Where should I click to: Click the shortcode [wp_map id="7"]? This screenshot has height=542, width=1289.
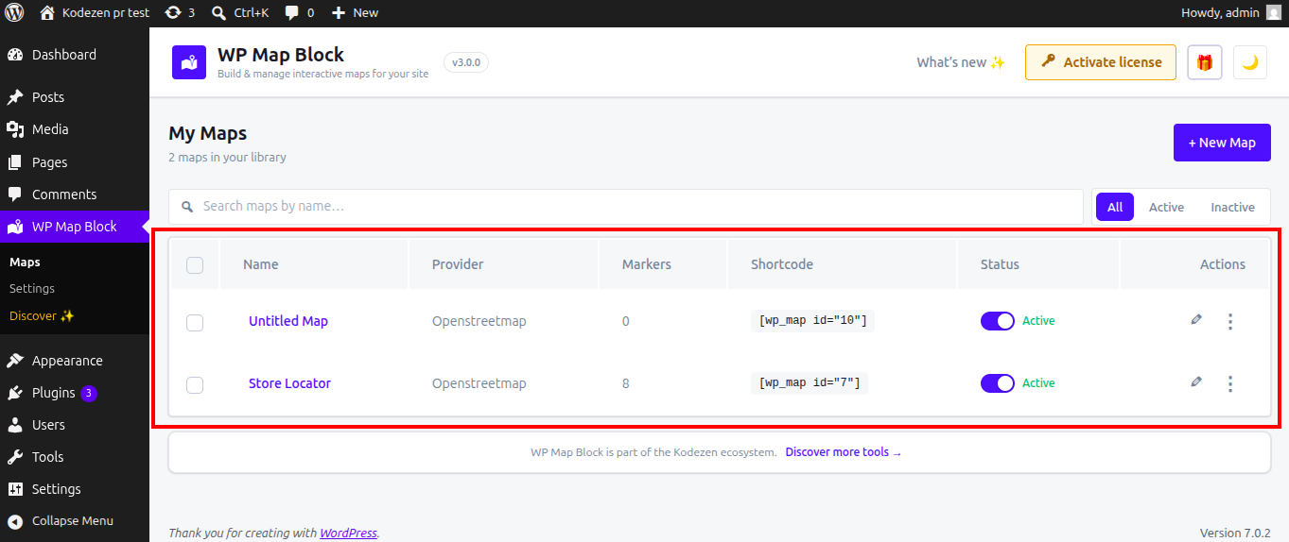pos(810,383)
